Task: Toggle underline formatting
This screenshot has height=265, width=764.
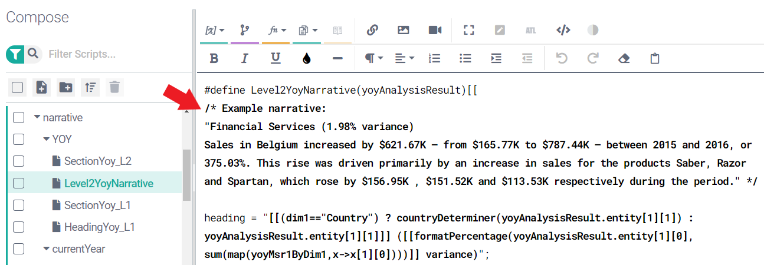Action: click(276, 58)
